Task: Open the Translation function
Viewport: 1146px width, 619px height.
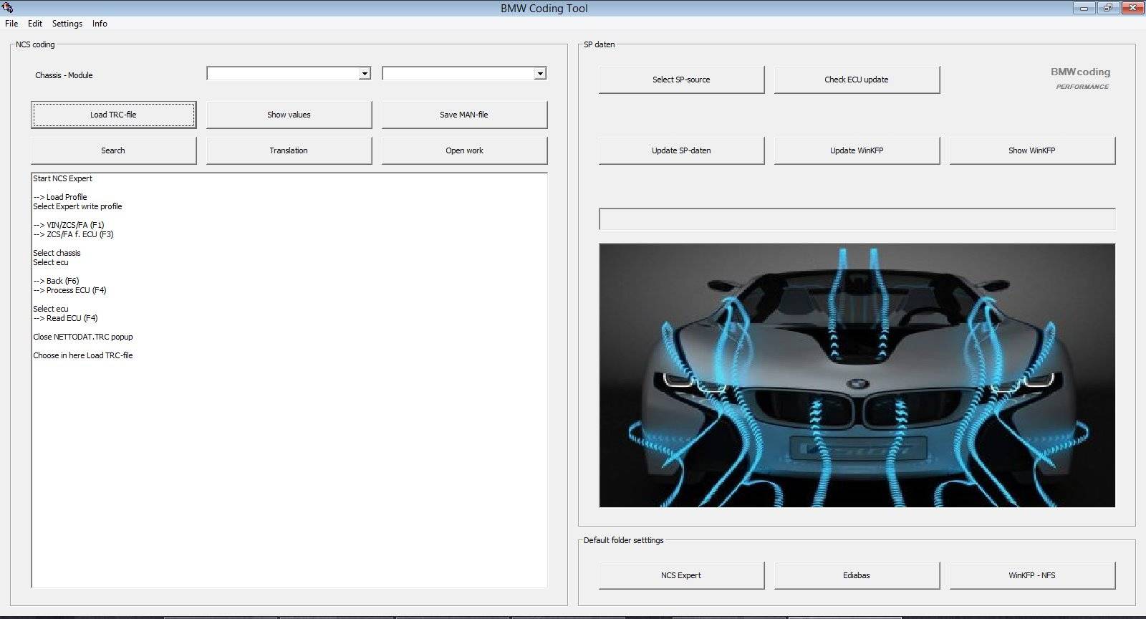Action: (289, 150)
